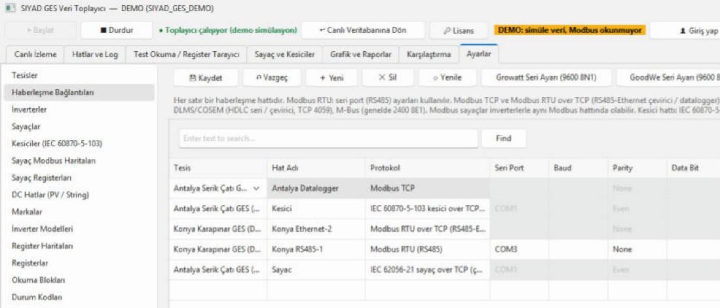This screenshot has width=720, height=308.
Task: Open Test Okuma / Register Tarayıcı tab
Action: 187,54
